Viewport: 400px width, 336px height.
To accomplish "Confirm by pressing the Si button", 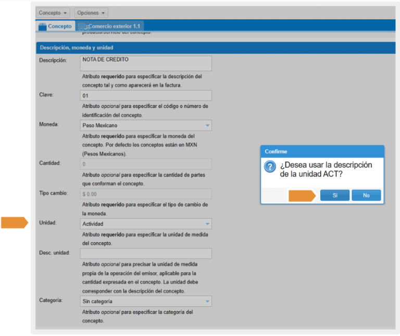I will (x=334, y=195).
